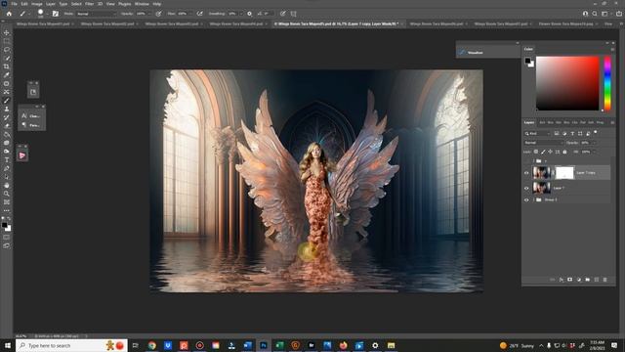
Task: Open the Character floating panel button
Action: [31, 115]
